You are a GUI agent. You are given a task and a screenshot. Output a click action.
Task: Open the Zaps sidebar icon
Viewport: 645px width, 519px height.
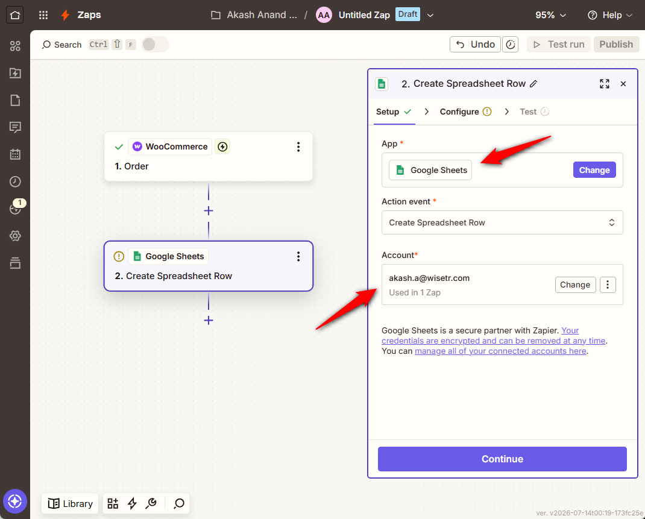(15, 73)
